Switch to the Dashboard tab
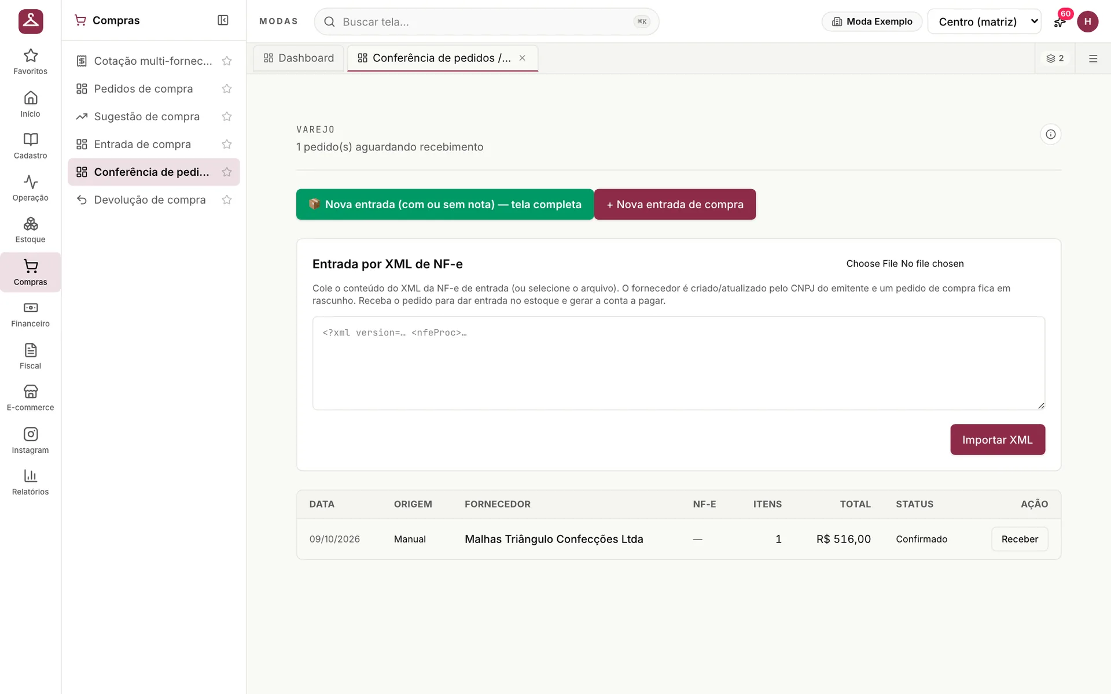1111x694 pixels. [299, 58]
